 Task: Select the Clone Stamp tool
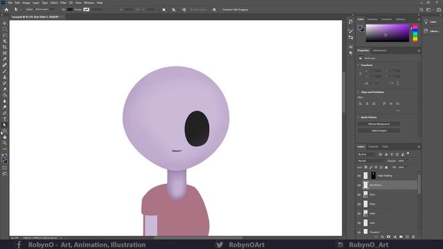(x=5, y=77)
